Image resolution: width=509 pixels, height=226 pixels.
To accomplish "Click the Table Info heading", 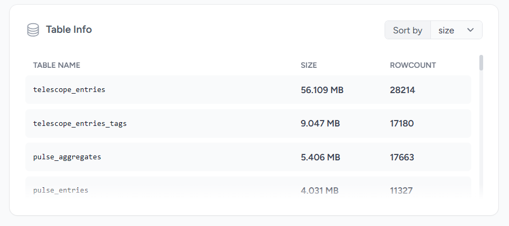I will point(69,30).
